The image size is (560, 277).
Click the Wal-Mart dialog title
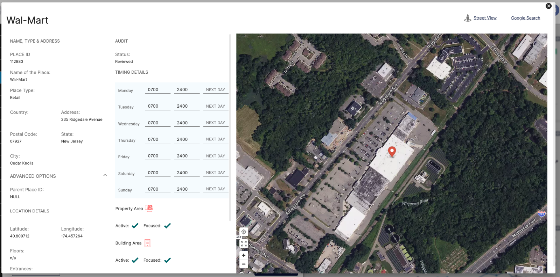tap(27, 20)
